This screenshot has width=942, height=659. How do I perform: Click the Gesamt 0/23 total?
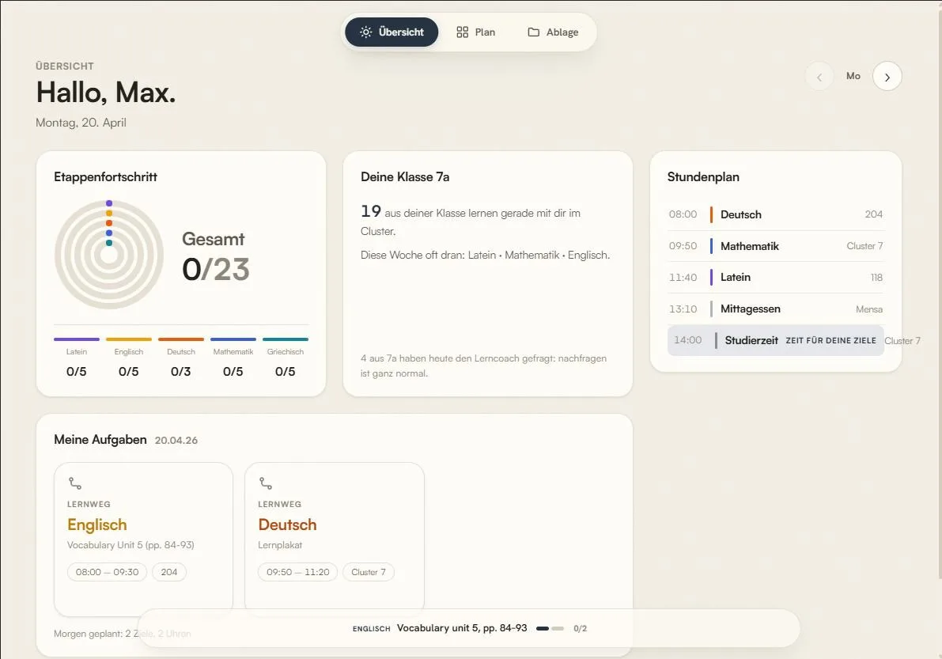(216, 256)
